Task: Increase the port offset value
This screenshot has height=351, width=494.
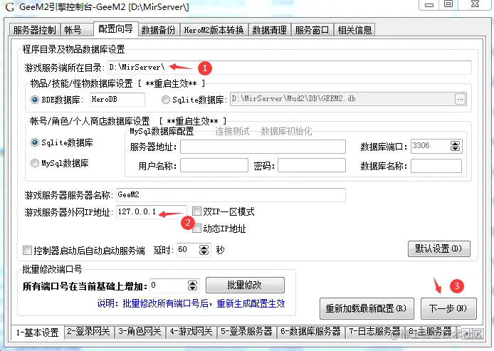Action: point(192,283)
